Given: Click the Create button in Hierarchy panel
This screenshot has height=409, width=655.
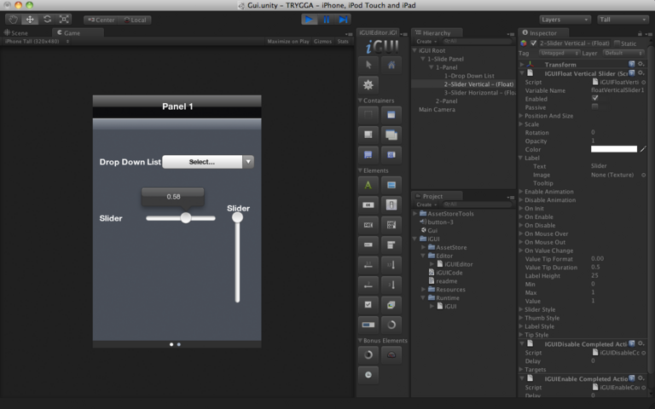Looking at the screenshot, I should click(425, 41).
